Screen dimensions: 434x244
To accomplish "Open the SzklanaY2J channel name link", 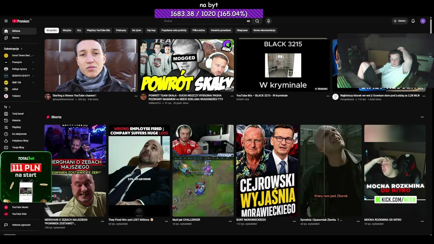I will [x=155, y=103].
